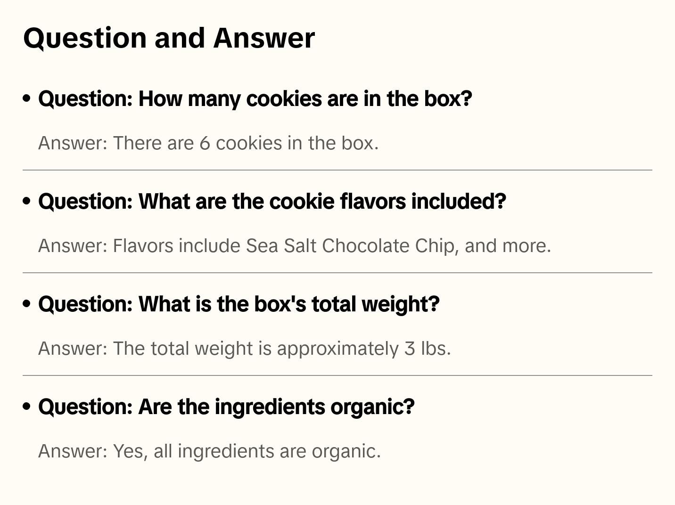Open the cookie flavors included question

tap(272, 202)
